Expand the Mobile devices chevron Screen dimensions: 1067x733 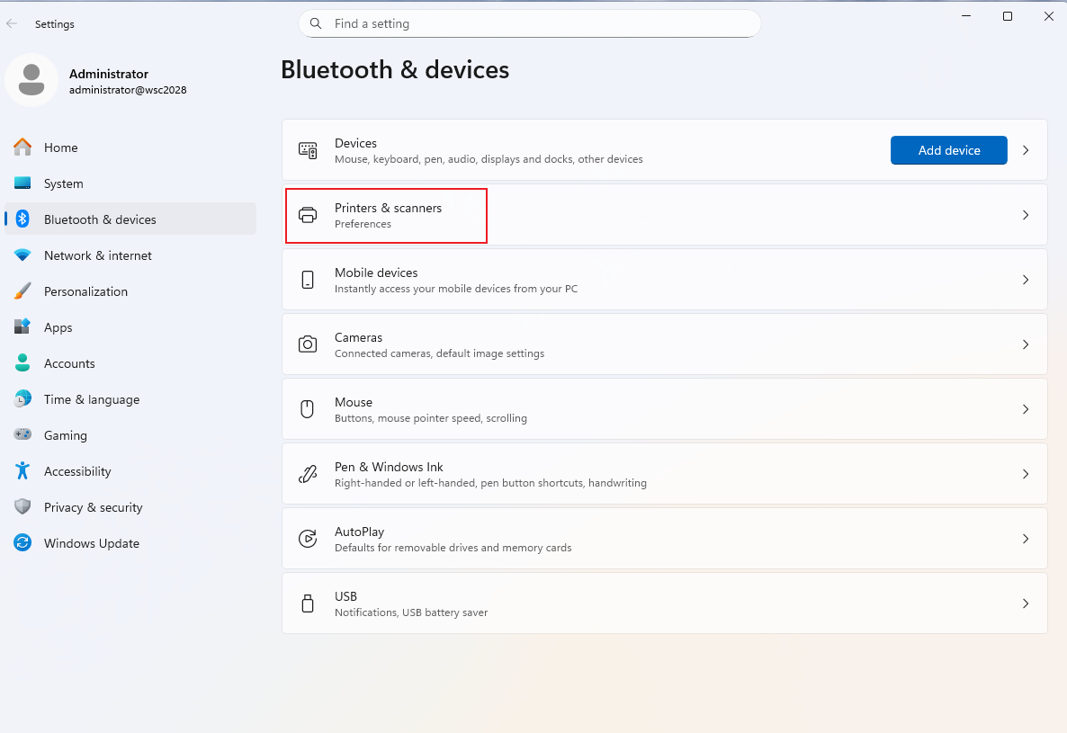tap(1026, 280)
